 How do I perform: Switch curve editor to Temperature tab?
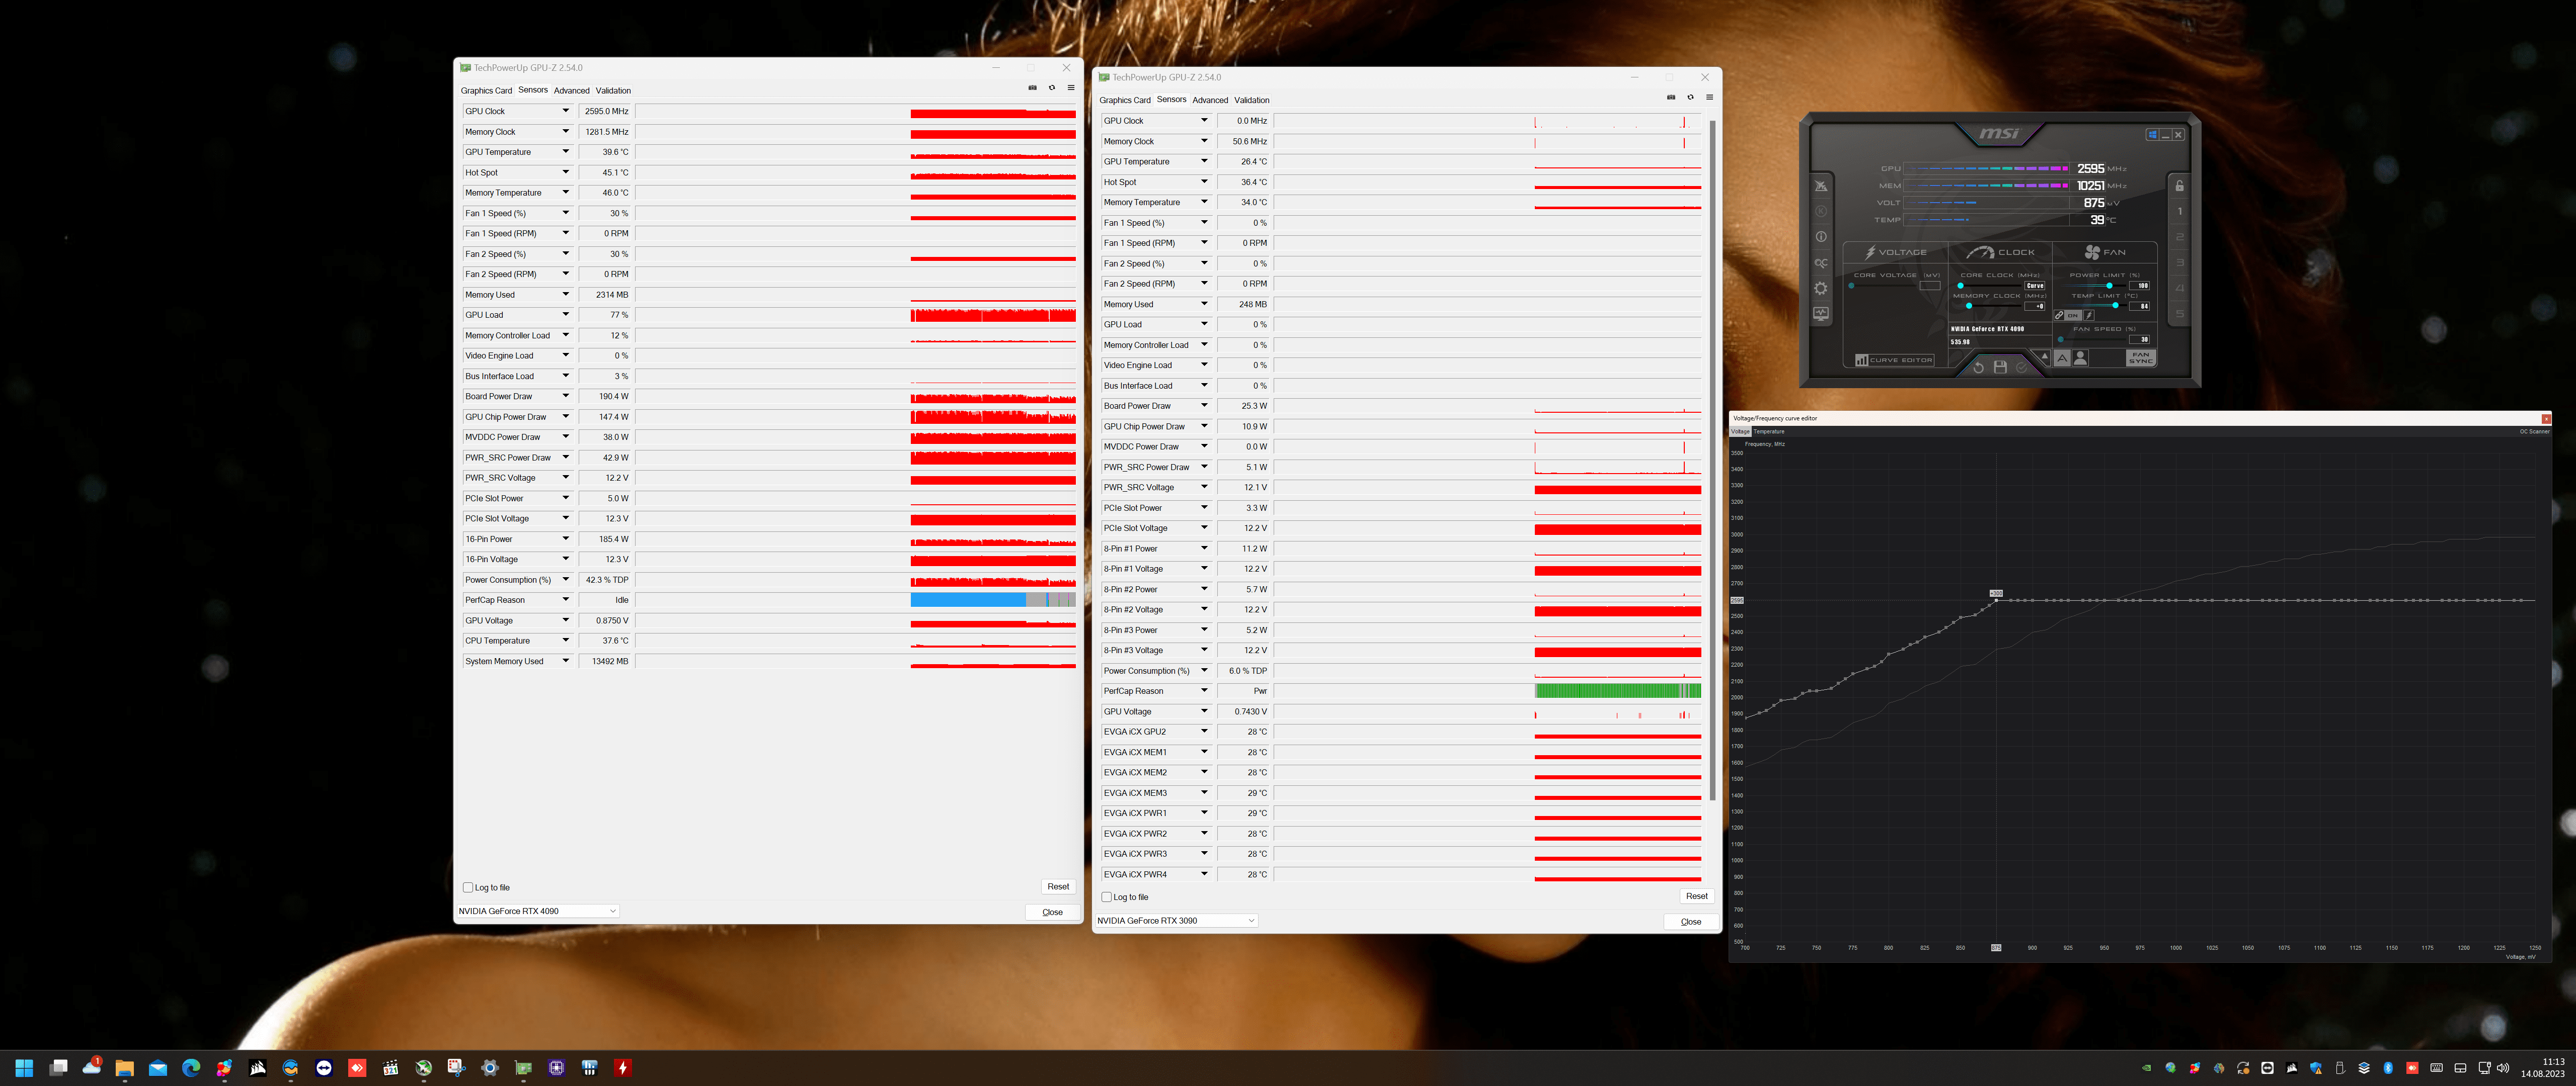pos(1769,431)
